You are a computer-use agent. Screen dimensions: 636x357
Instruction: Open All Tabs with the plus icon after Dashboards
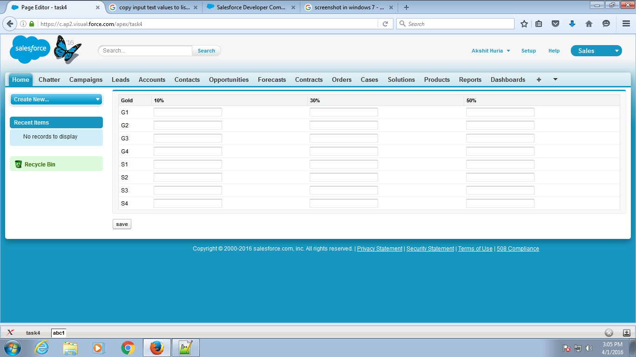pyautogui.click(x=539, y=79)
